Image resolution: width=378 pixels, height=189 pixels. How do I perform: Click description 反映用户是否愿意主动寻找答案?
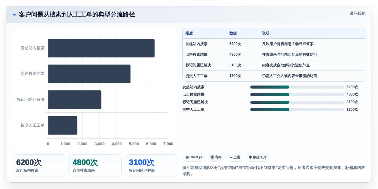[x=288, y=44]
